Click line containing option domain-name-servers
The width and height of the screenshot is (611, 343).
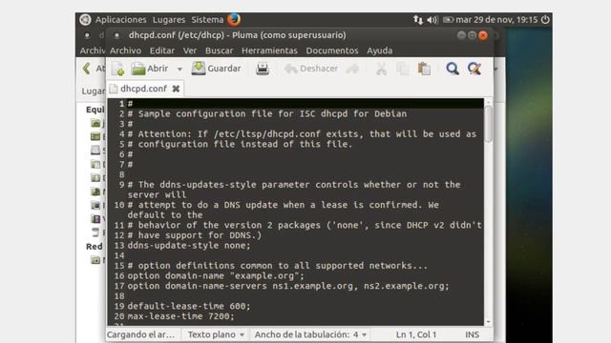288,286
